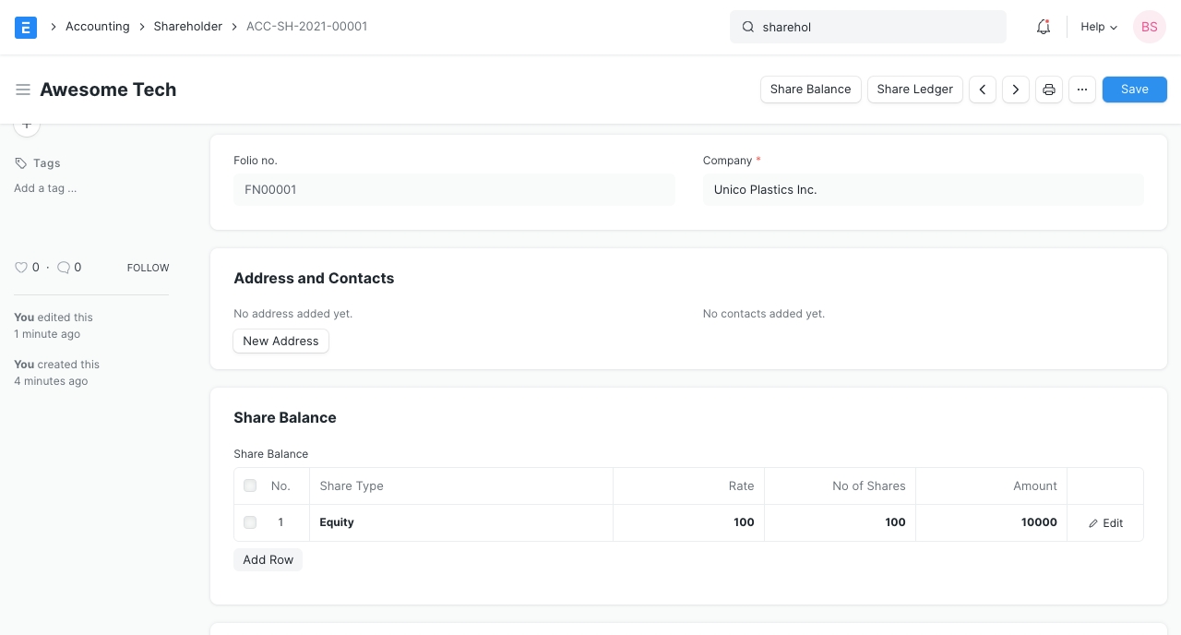The image size is (1181, 635).
Task: Select all rows checkbox in Share Balance
Action: click(x=250, y=485)
